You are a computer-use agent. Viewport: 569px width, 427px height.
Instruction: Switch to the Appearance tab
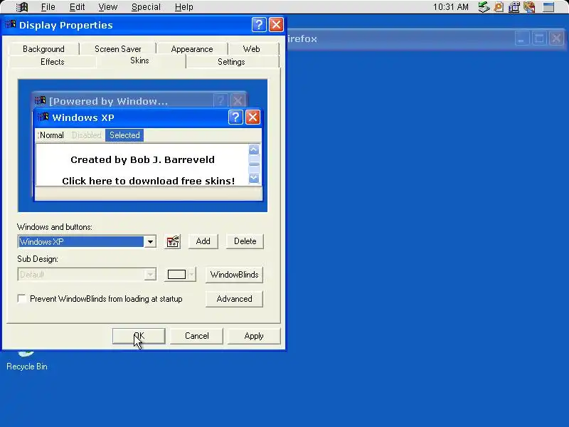pyautogui.click(x=192, y=49)
